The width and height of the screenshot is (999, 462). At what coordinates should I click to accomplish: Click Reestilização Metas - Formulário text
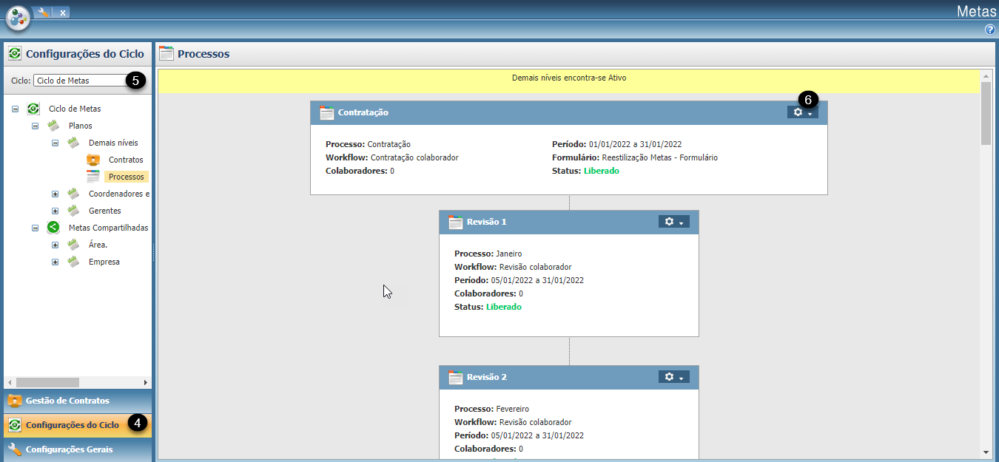coord(660,157)
